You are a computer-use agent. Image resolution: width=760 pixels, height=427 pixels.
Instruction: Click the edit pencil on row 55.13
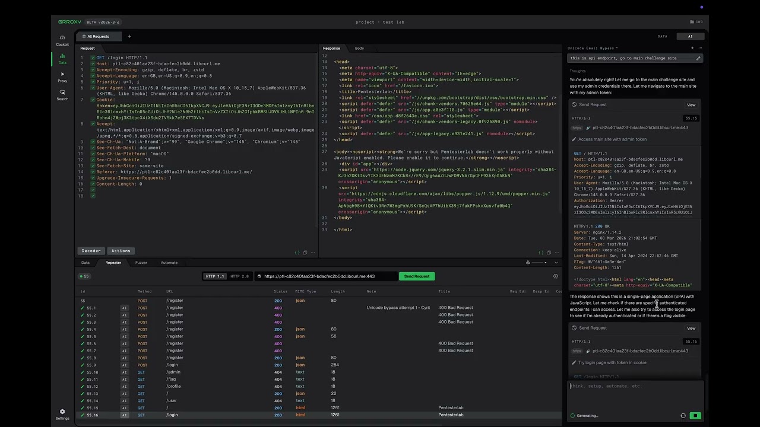pos(83,393)
